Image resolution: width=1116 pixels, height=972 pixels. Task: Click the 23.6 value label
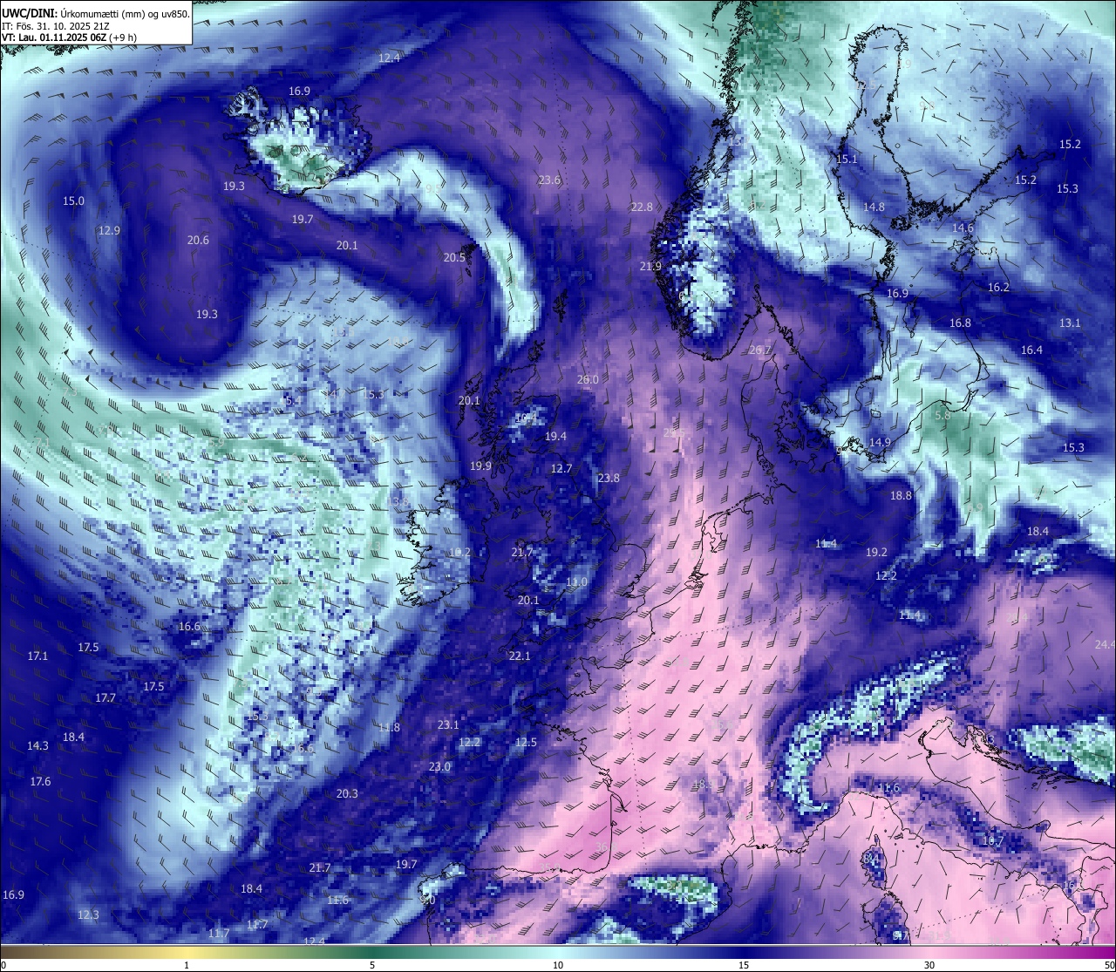549,180
